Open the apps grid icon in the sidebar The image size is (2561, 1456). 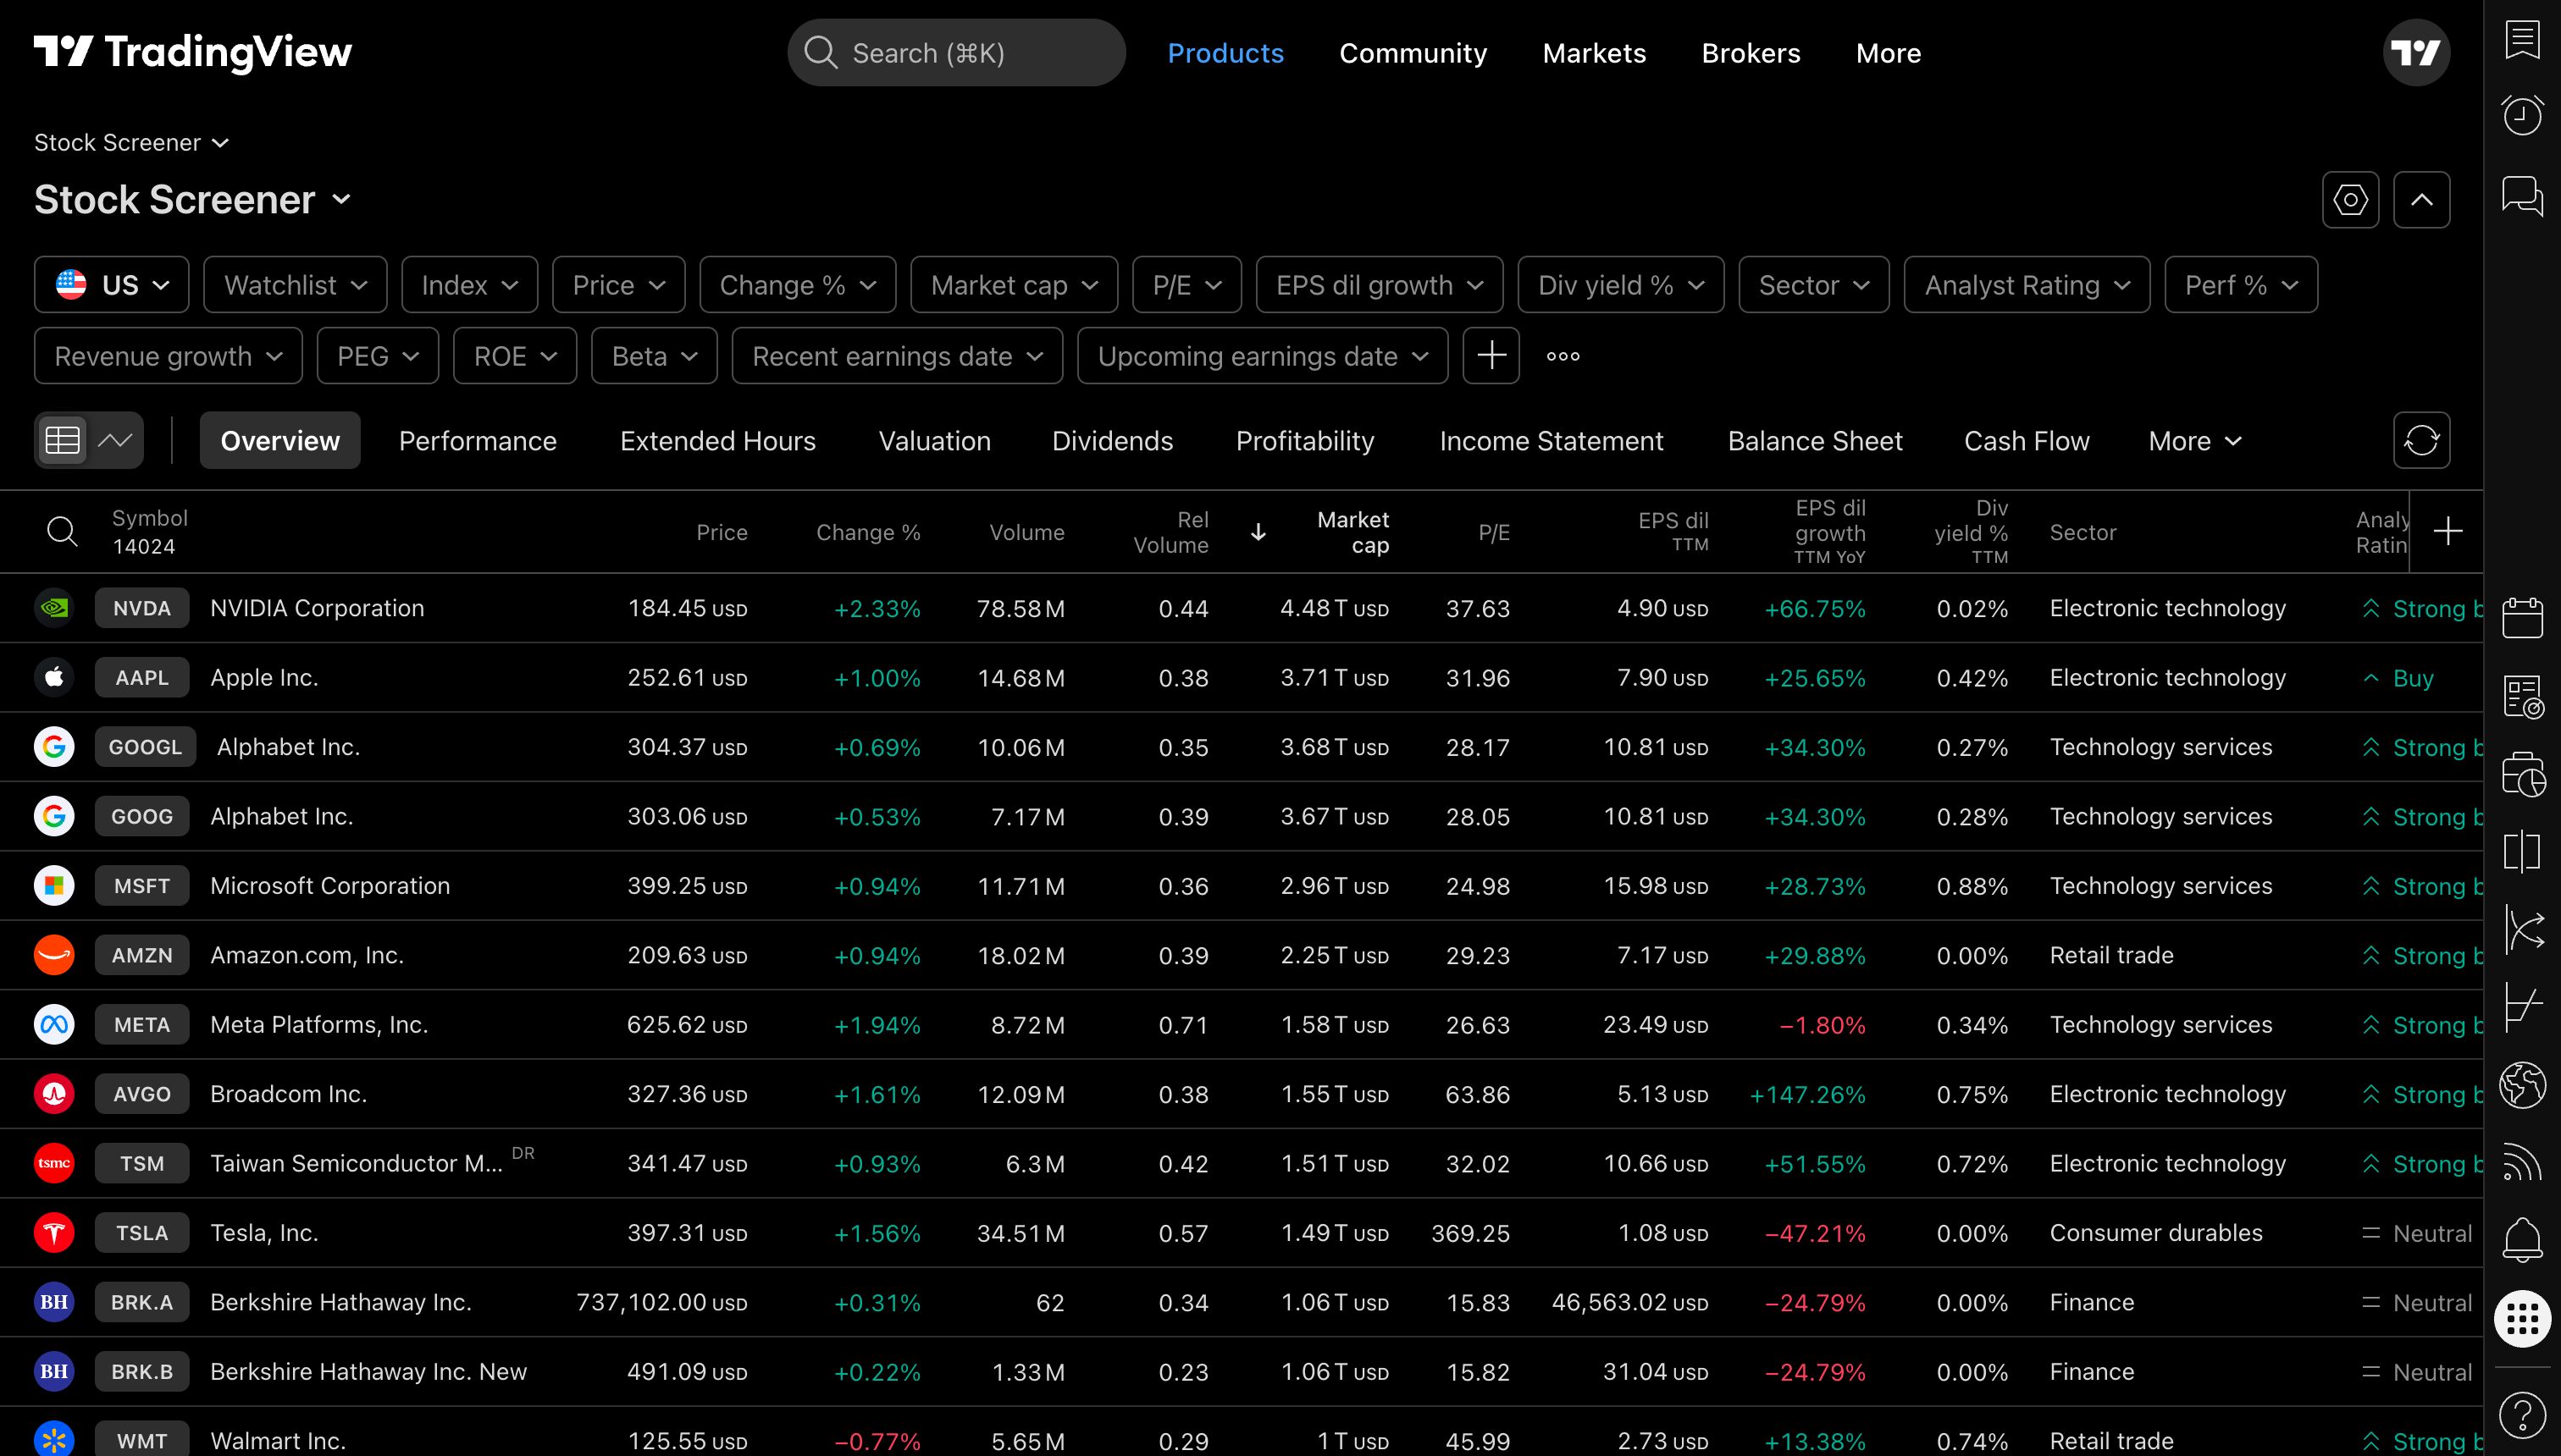click(x=2523, y=1318)
